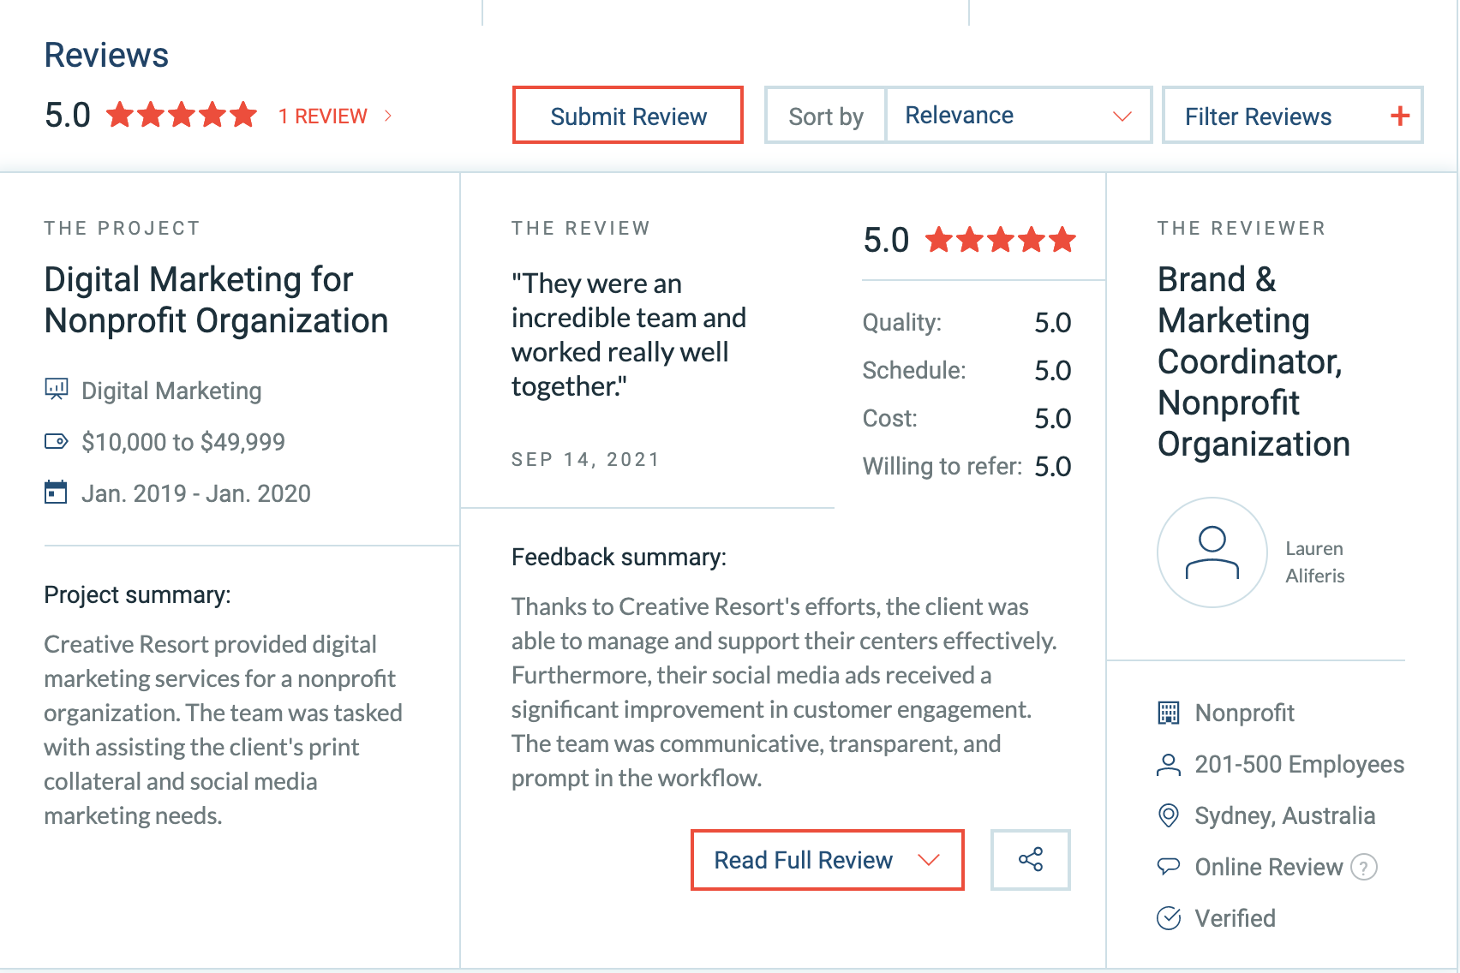Image resolution: width=1460 pixels, height=973 pixels.
Task: Click the overall five-star rating at top
Action: (182, 115)
